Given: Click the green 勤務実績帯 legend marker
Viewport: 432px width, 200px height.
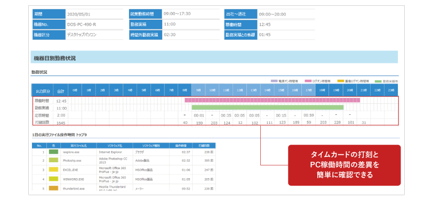Looking at the screenshot, I should (378, 81).
